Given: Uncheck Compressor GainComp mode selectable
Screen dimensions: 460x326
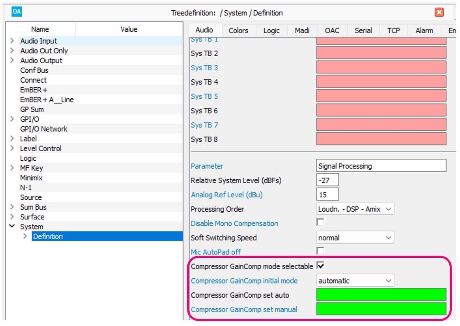Looking at the screenshot, I should pyautogui.click(x=321, y=266).
